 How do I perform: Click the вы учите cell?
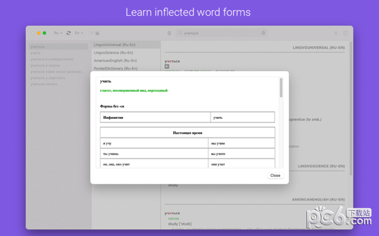(x=241, y=154)
